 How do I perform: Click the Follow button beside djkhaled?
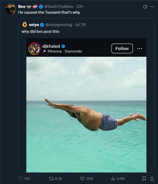tap(122, 48)
